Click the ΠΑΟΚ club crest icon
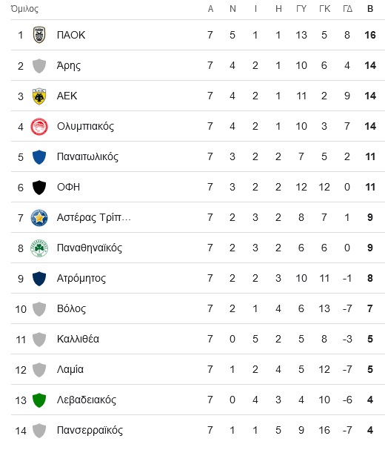 [39, 35]
